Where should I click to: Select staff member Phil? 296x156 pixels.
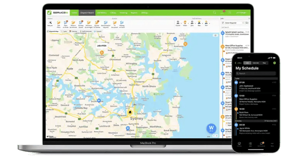point(206,24)
